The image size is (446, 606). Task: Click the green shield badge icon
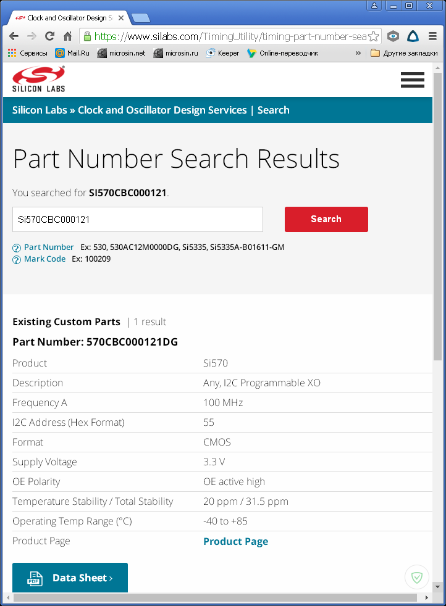[416, 578]
